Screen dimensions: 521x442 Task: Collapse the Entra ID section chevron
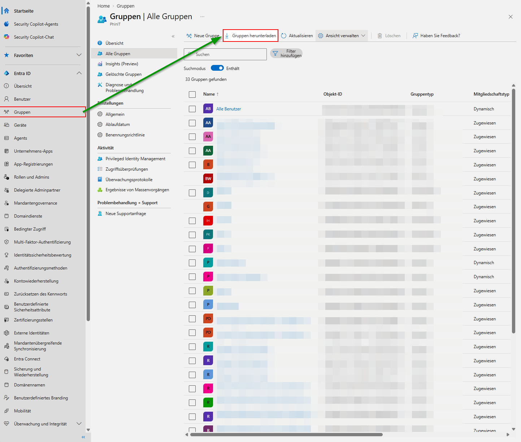tap(79, 73)
